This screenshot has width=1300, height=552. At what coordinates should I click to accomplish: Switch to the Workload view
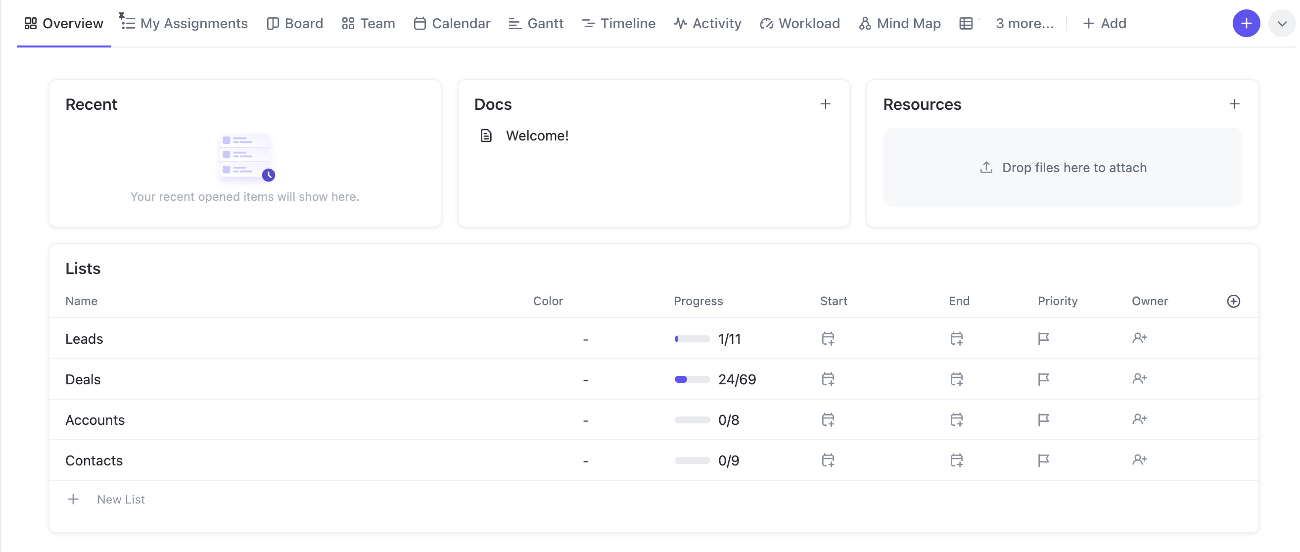pos(800,23)
